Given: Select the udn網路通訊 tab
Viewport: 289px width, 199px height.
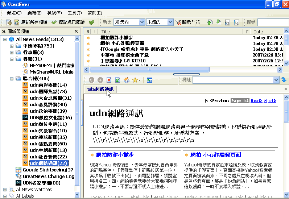Looking at the screenshot, I should click(100, 89).
